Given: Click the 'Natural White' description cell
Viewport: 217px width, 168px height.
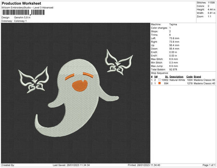Looking at the screenshot, I should pos(177,80).
